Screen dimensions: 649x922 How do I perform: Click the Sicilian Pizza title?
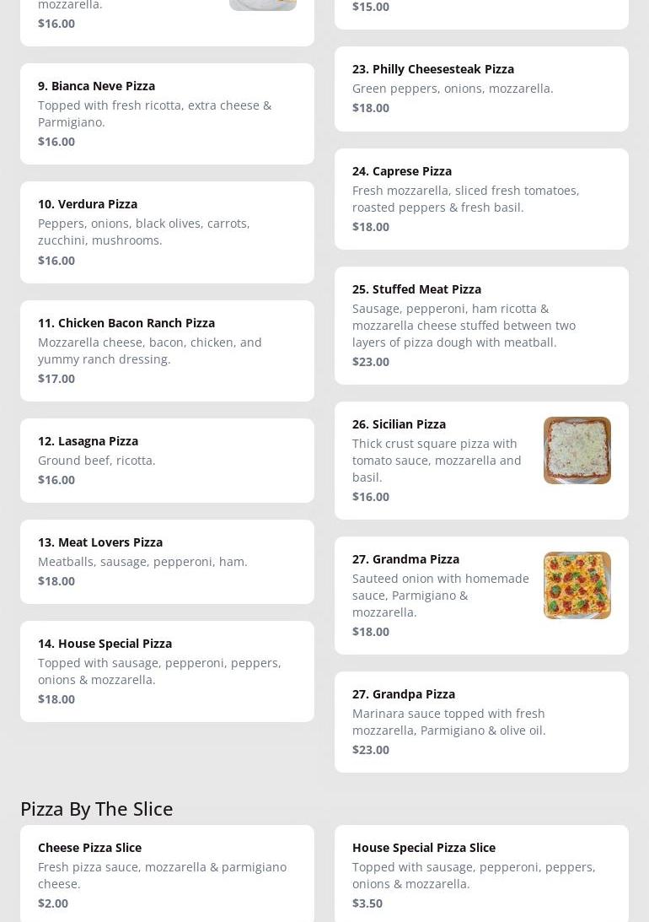[399, 424]
